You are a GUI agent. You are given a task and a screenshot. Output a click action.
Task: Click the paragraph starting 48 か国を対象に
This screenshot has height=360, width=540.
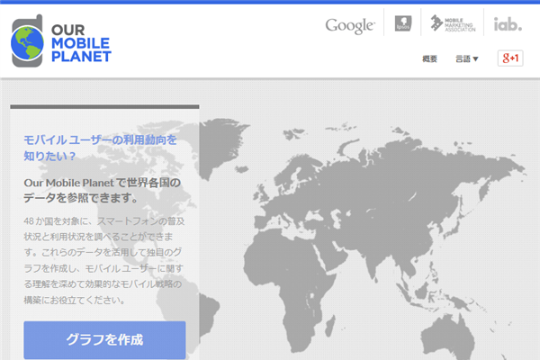click(104, 260)
